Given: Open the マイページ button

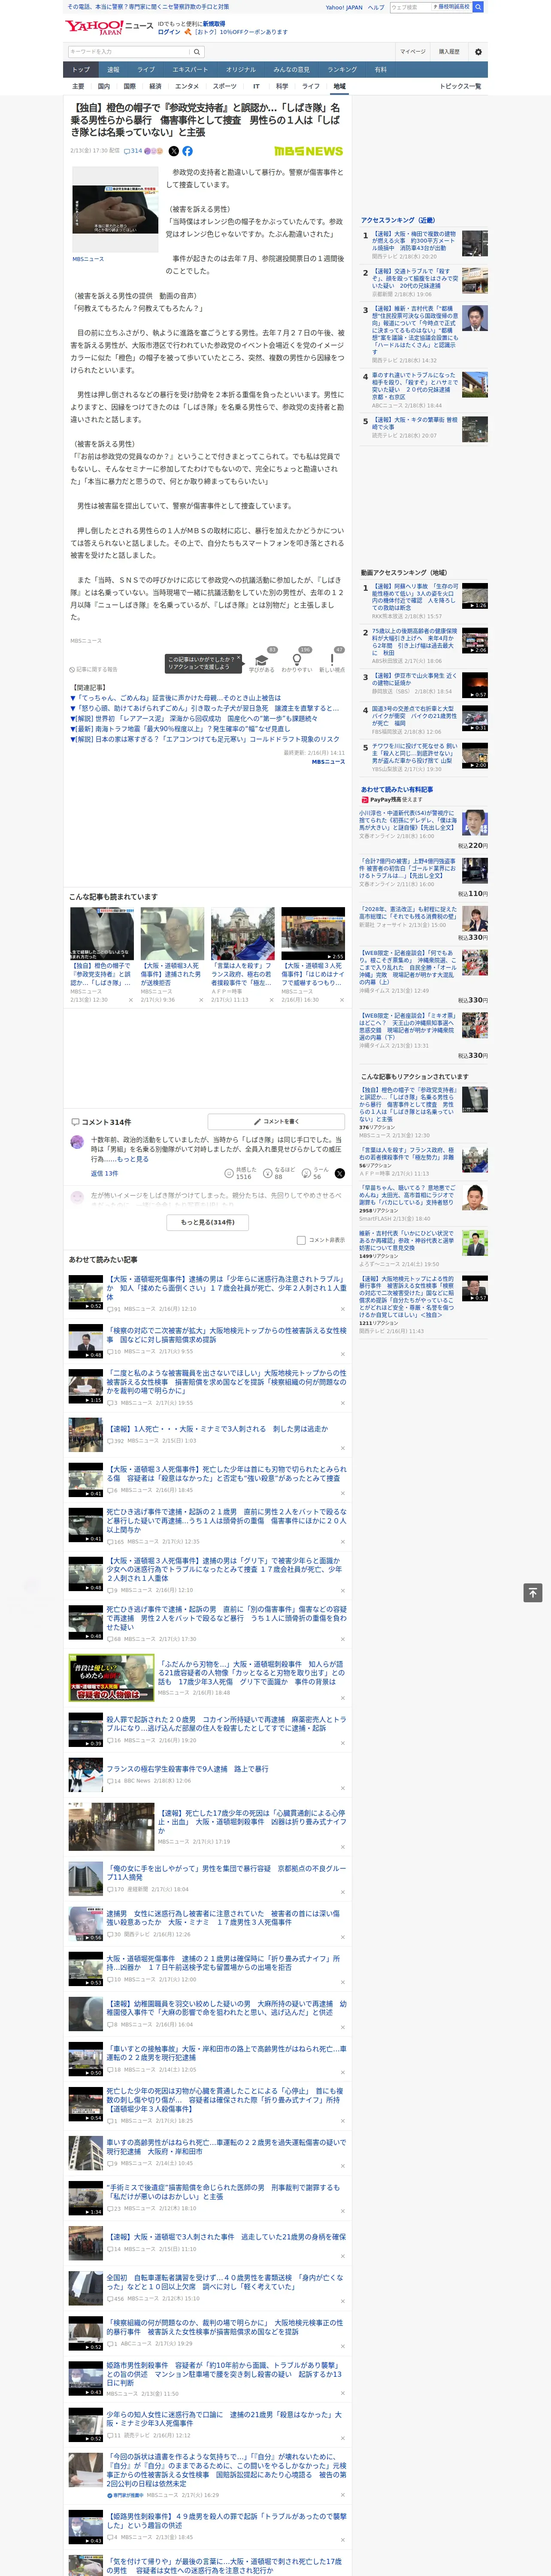Looking at the screenshot, I should [413, 51].
